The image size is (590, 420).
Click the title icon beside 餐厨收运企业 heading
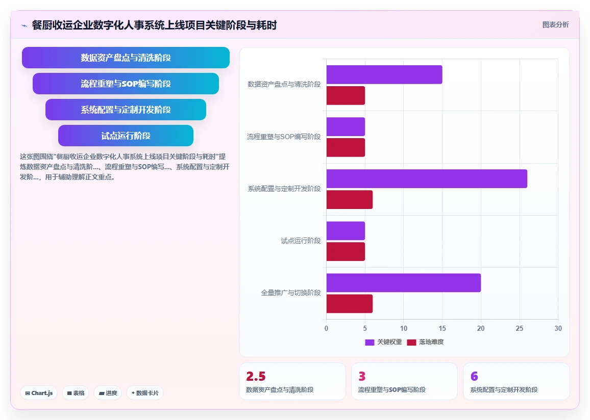(24, 25)
